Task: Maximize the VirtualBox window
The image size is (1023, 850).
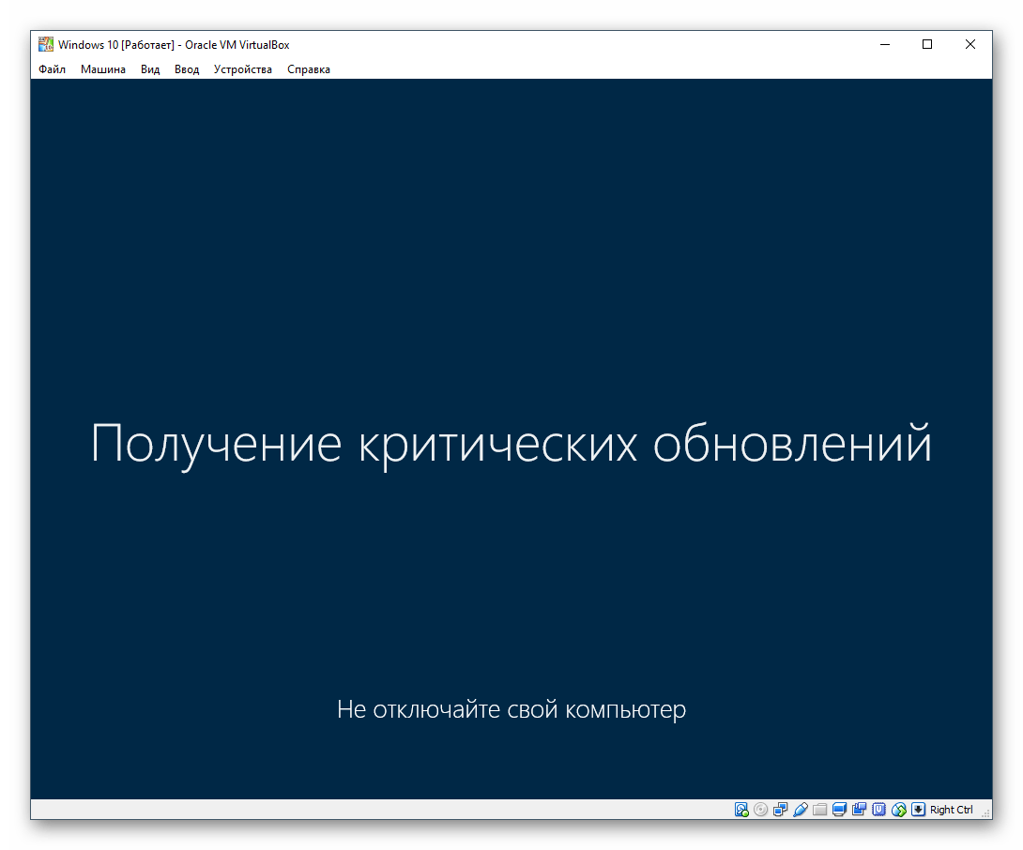Action: 927,44
